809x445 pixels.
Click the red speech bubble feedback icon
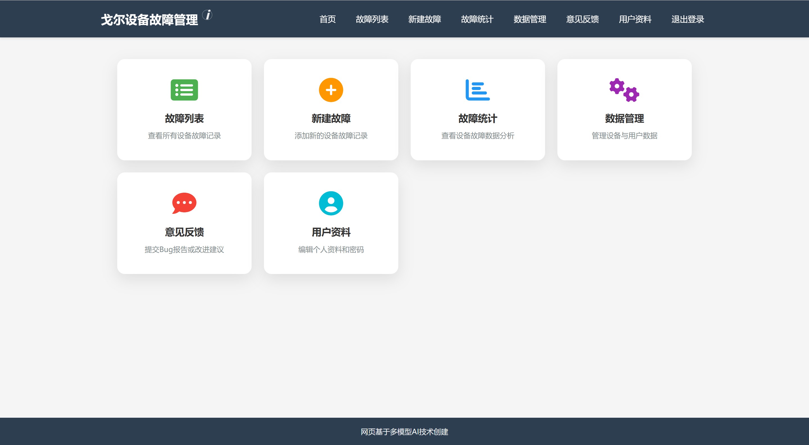[x=184, y=204]
